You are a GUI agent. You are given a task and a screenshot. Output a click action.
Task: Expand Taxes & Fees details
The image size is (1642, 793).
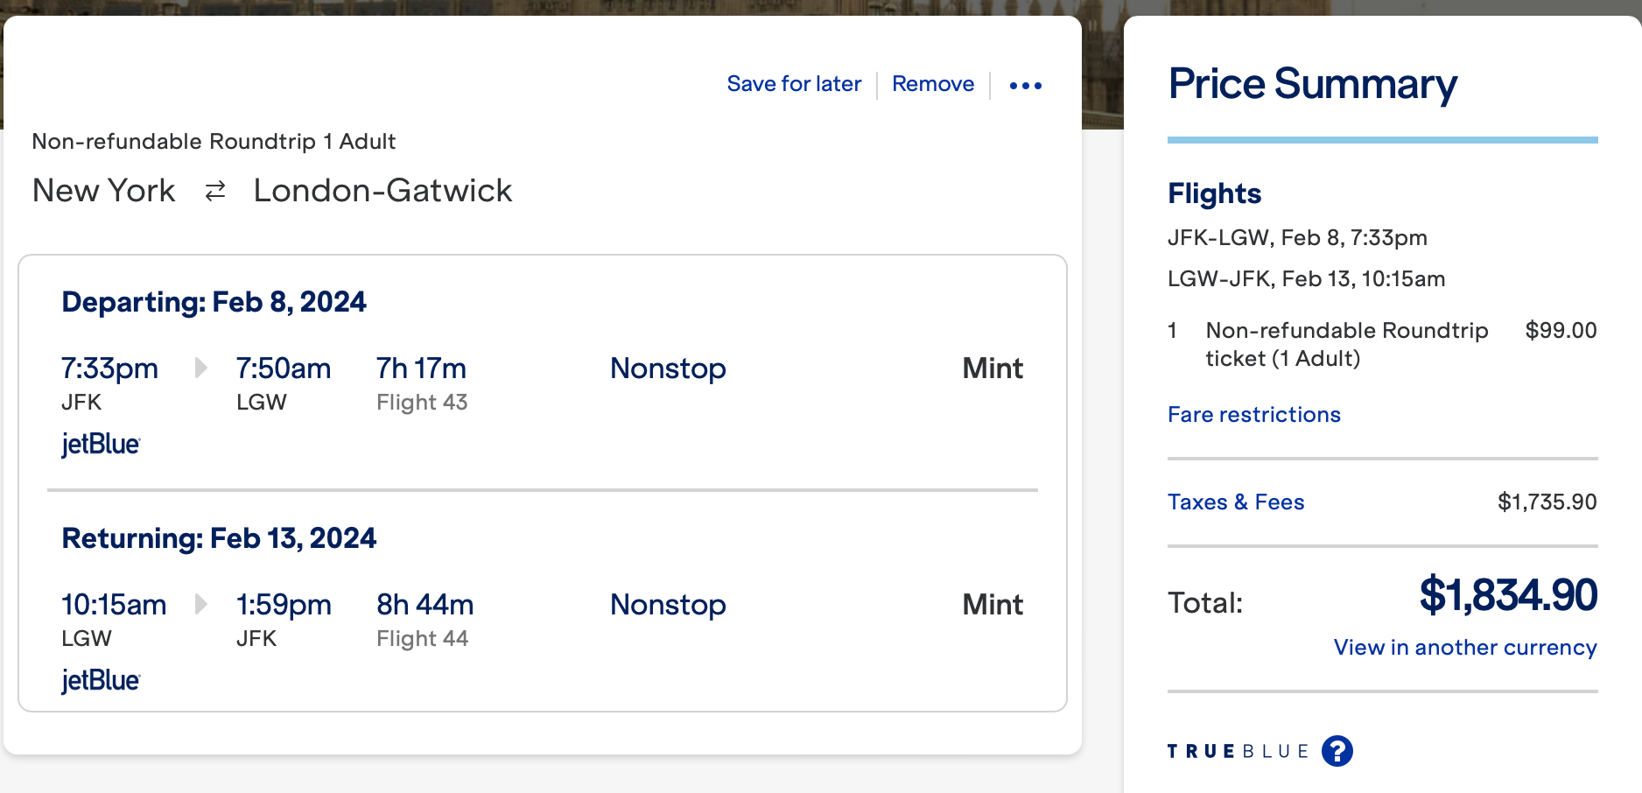click(x=1235, y=502)
